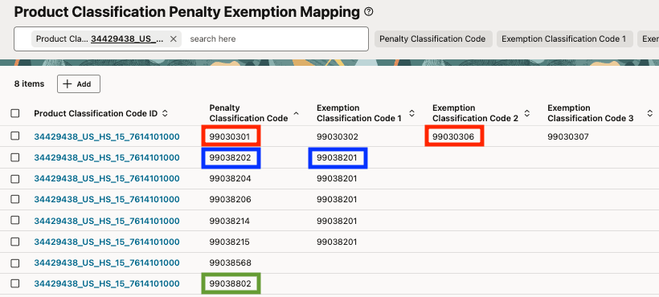Select the row with penalty code 99038802

tap(15, 283)
